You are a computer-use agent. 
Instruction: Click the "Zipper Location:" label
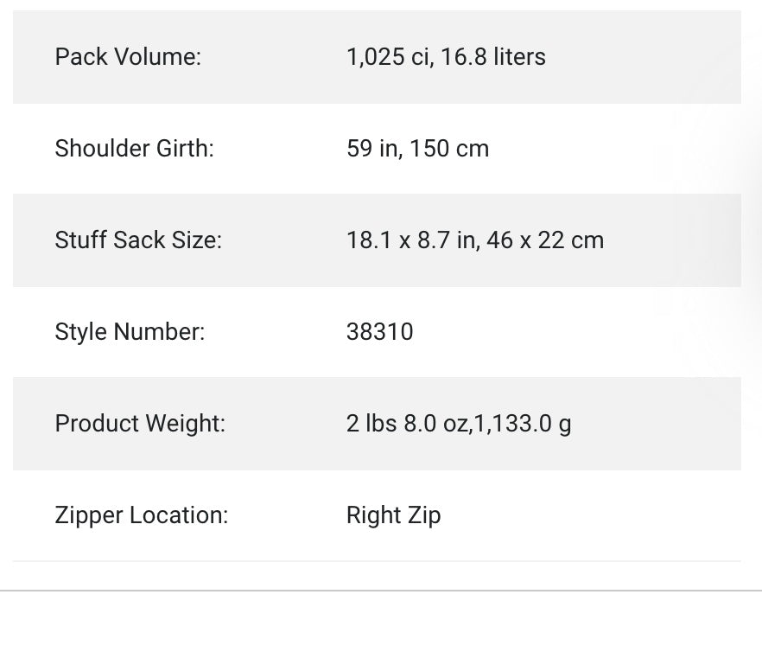pyautogui.click(x=141, y=515)
